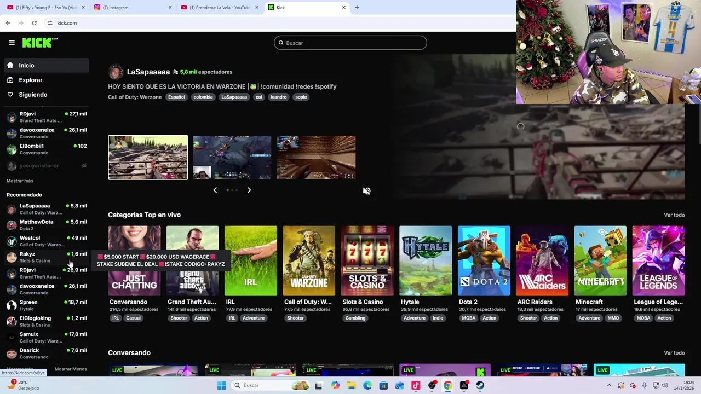
Task: Show next featured stream arrow
Action: point(249,190)
